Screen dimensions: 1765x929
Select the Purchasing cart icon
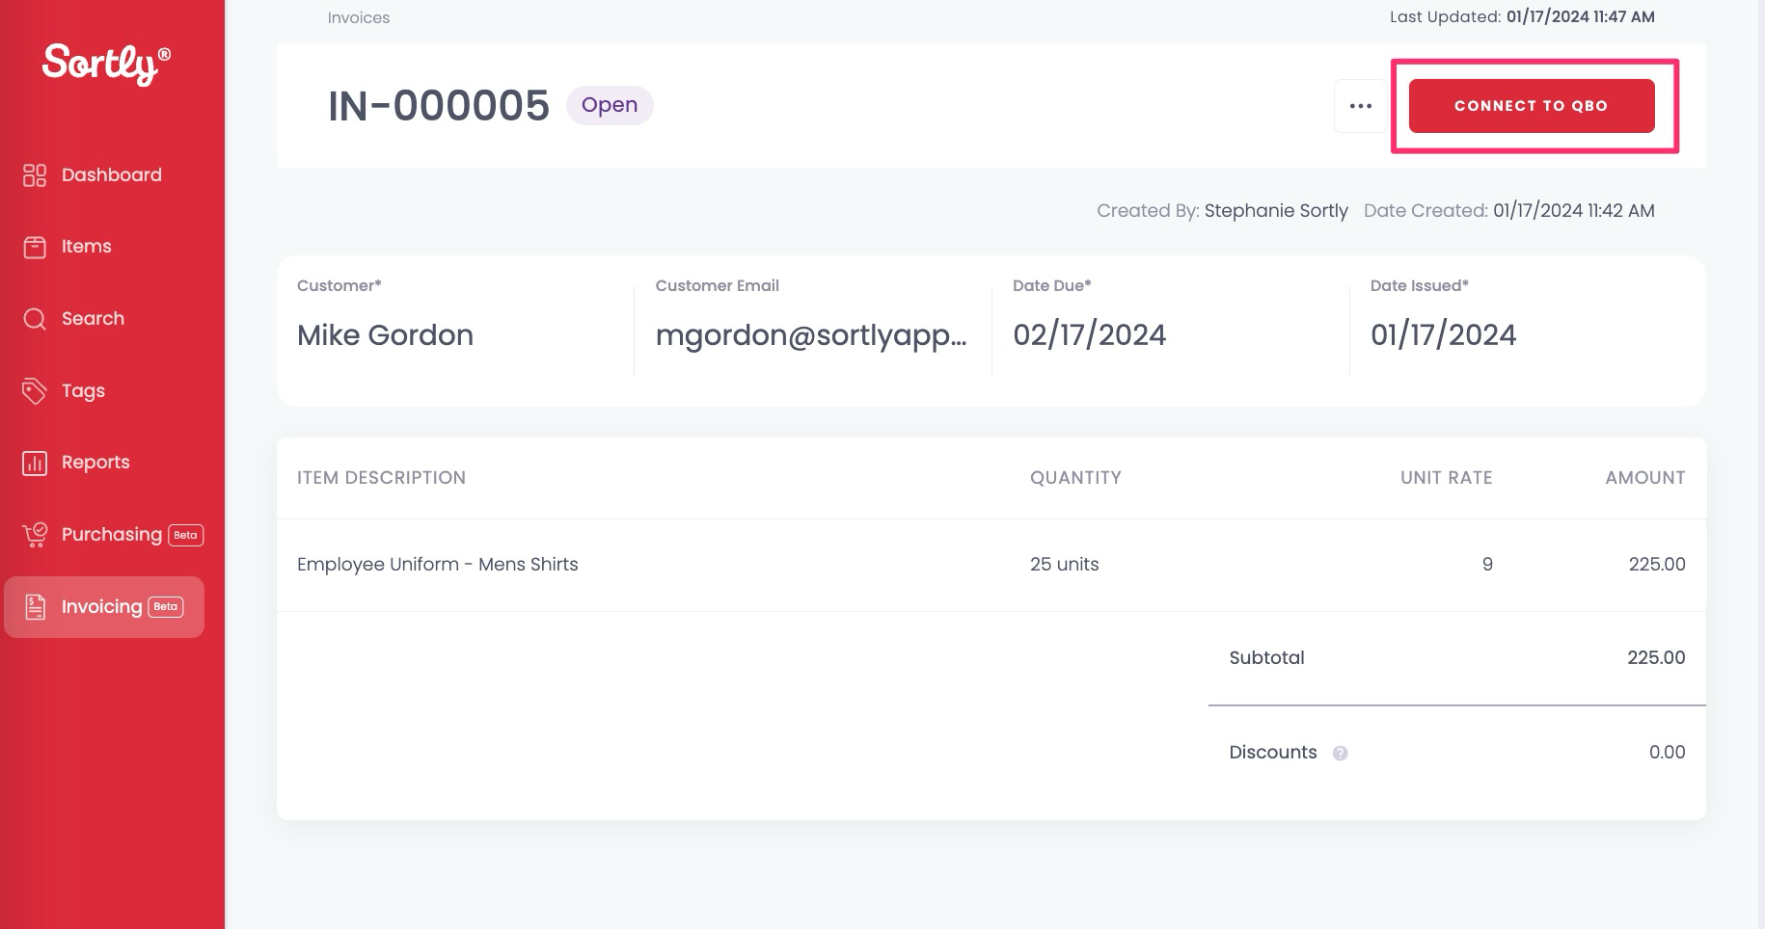(x=35, y=534)
